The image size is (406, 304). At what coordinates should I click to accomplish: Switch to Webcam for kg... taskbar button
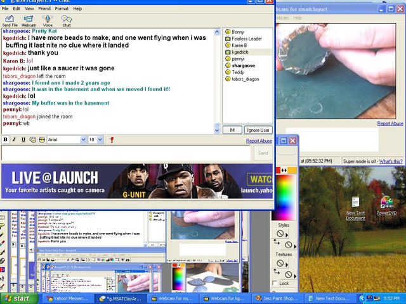(x=225, y=298)
